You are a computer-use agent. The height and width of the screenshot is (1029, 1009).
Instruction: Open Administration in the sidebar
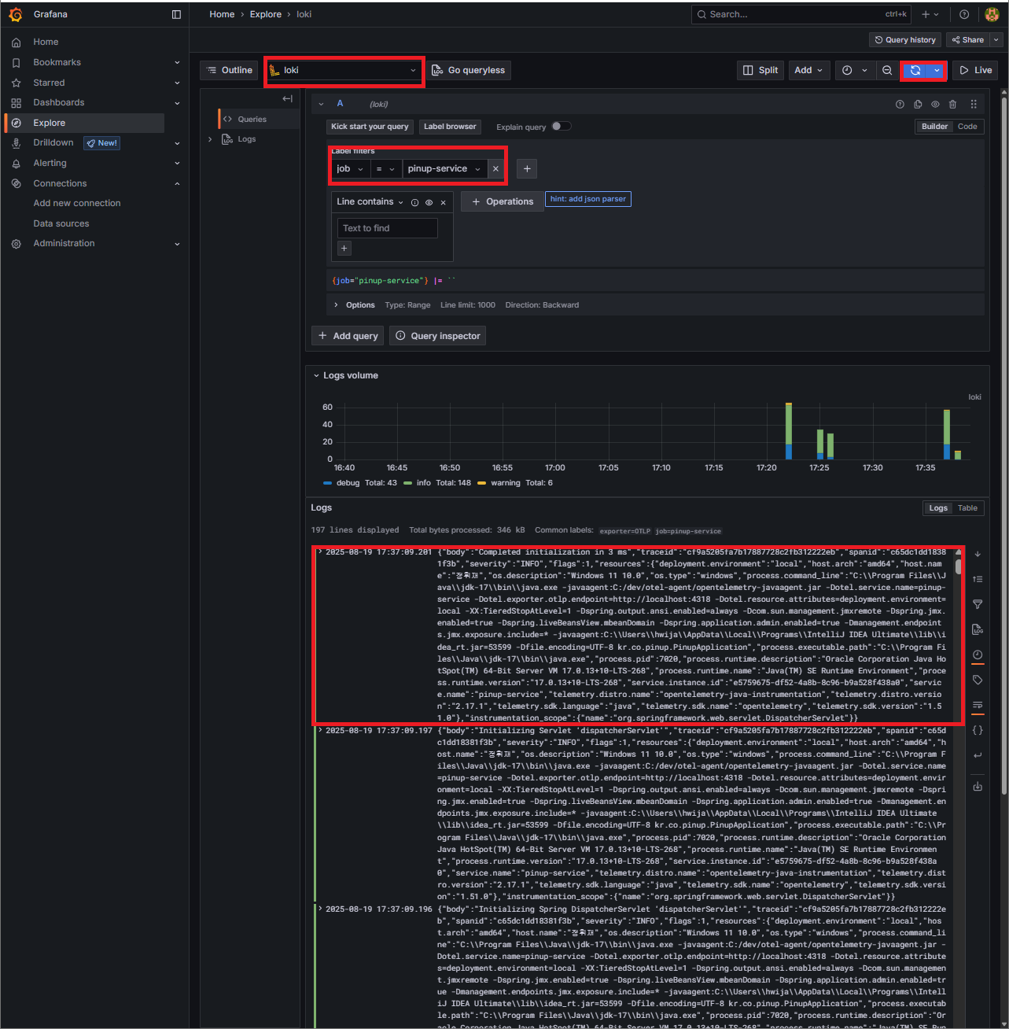(x=64, y=243)
